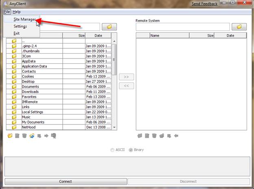Image resolution: width=254 pixels, height=189 pixels.
Task: Select the Binary transfer mode
Action: [131, 150]
